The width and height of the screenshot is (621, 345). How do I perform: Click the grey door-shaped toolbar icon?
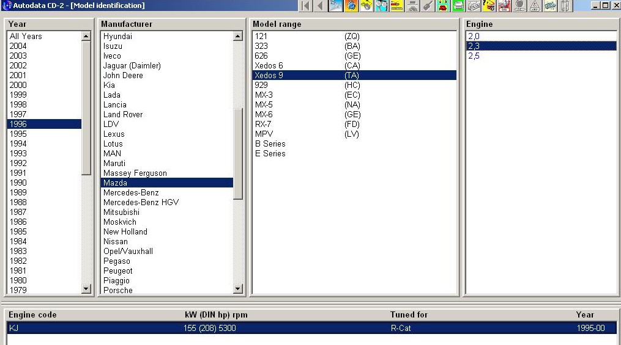tap(565, 5)
